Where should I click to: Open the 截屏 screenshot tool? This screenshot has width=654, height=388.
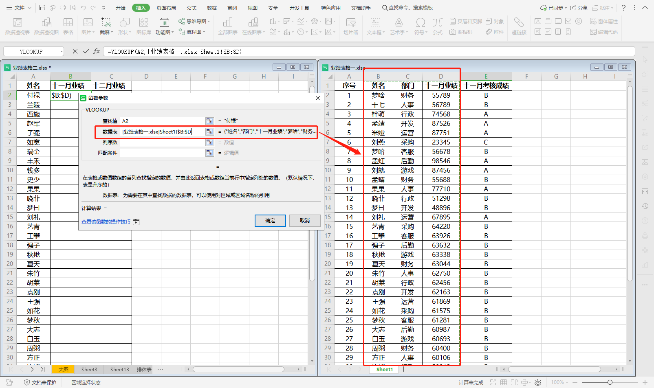coord(106,26)
